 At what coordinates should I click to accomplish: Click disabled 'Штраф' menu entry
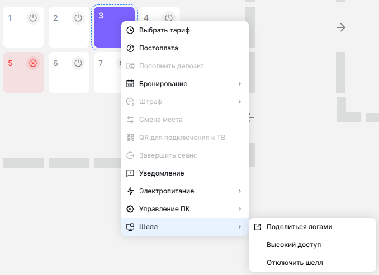pos(185,102)
